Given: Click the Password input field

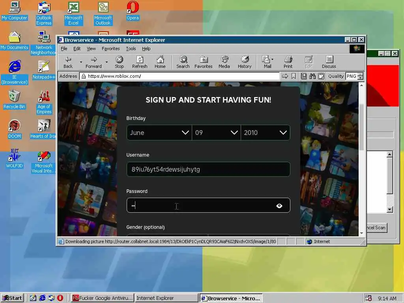Looking at the screenshot, I should [x=208, y=205].
